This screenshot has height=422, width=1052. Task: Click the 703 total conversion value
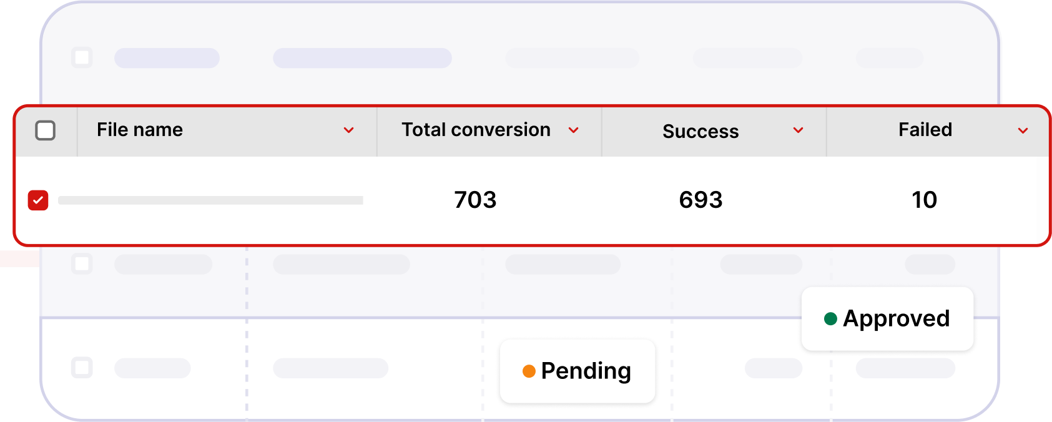[x=475, y=200]
